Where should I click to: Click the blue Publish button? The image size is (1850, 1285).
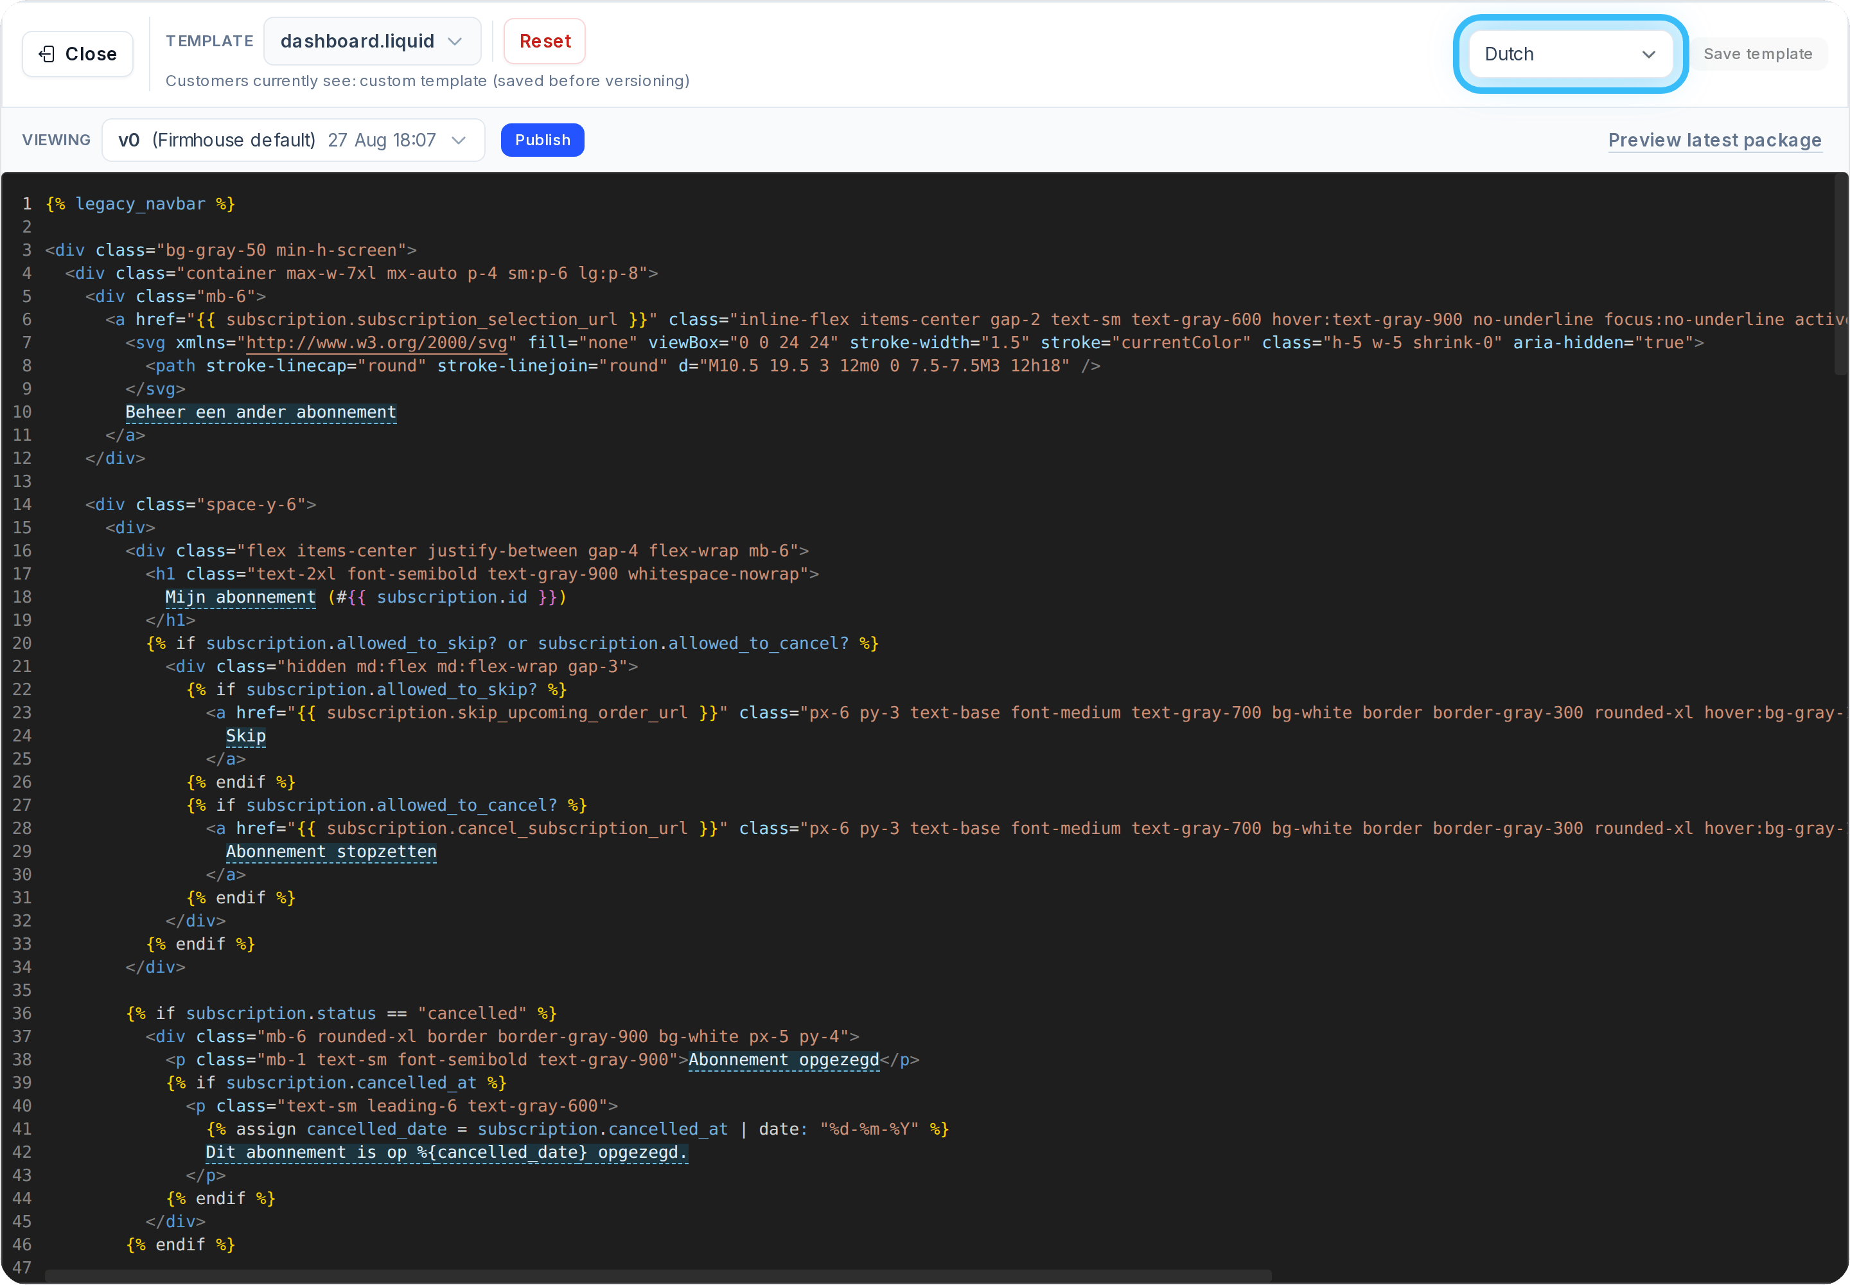(x=542, y=140)
